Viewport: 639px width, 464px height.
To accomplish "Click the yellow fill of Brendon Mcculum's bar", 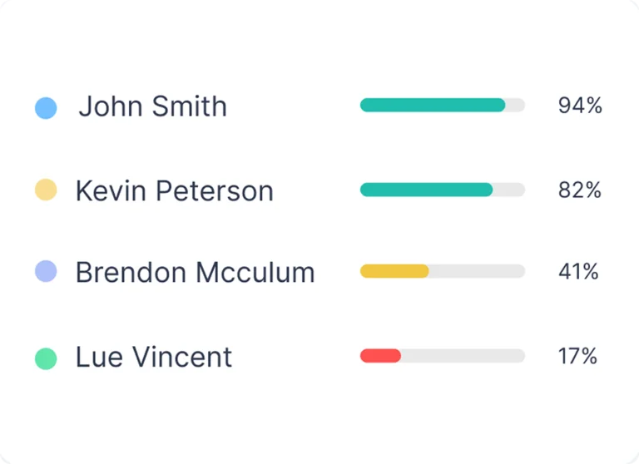I will (x=394, y=271).
